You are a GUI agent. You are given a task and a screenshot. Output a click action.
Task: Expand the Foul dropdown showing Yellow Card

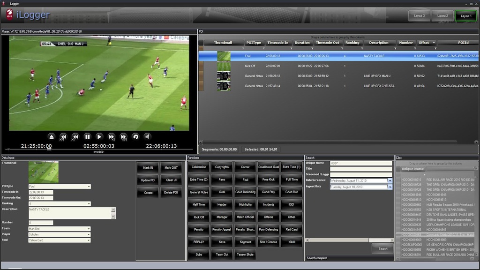coord(89,240)
